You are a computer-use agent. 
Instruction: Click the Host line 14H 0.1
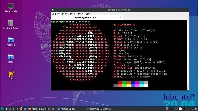[123, 33]
